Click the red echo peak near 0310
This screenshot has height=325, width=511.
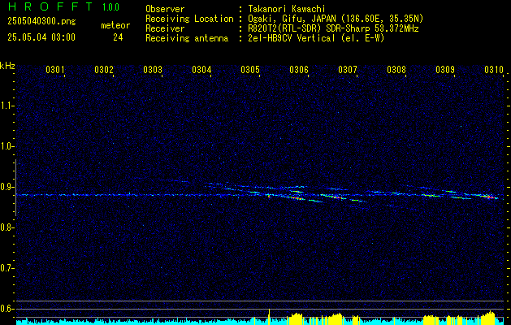pyautogui.click(x=490, y=197)
